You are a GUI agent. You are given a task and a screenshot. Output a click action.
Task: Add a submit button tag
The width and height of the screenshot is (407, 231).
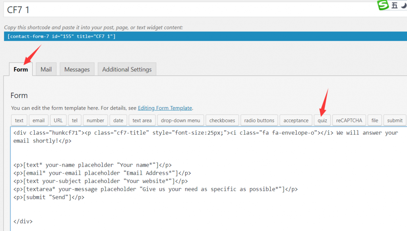(x=395, y=120)
